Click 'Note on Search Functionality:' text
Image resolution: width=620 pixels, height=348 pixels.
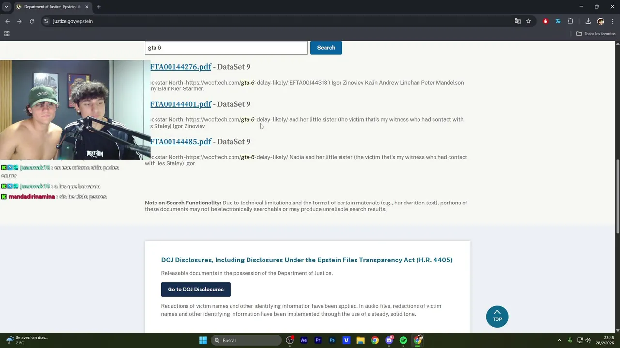coord(183,203)
